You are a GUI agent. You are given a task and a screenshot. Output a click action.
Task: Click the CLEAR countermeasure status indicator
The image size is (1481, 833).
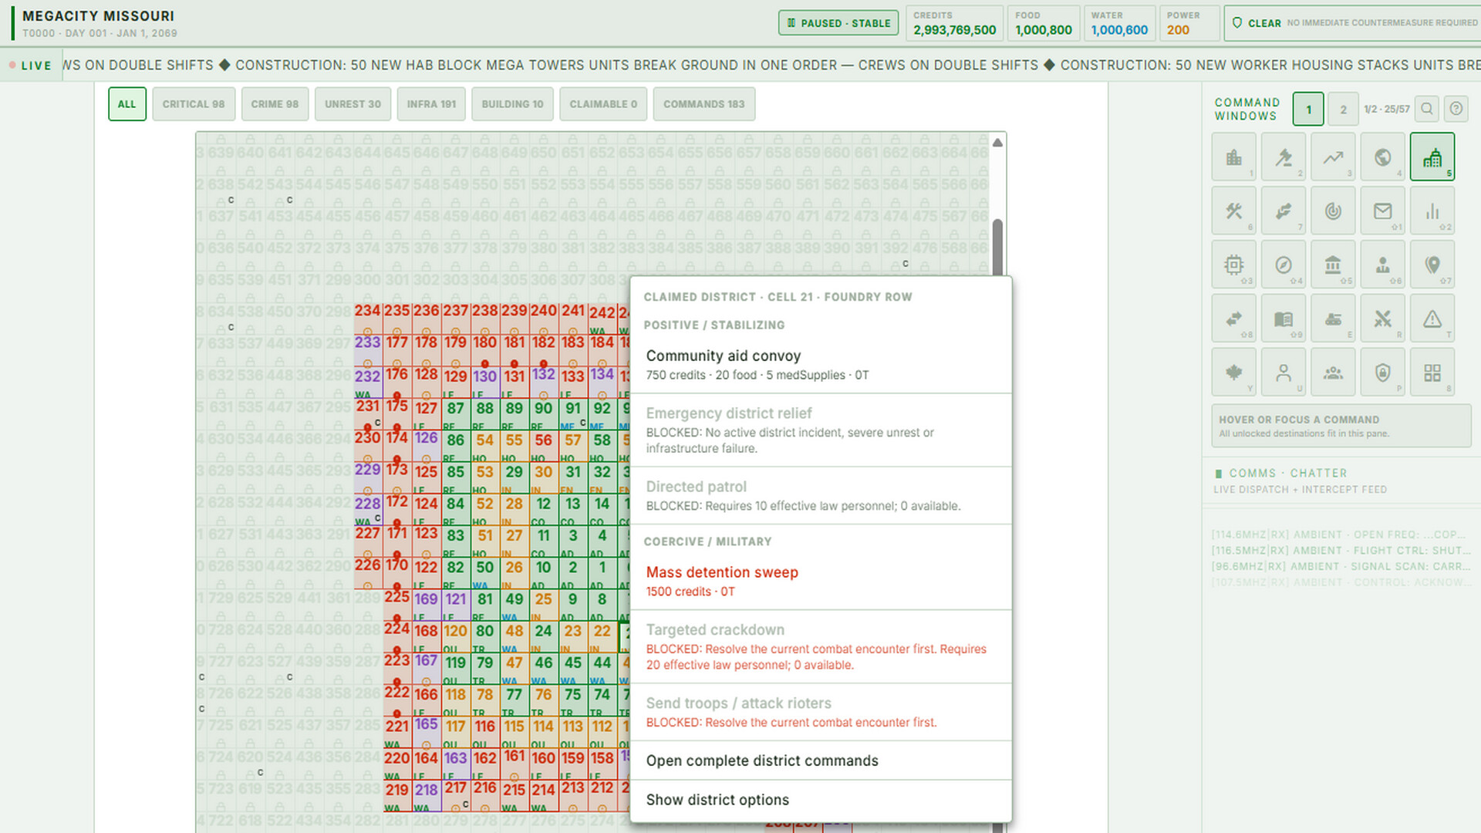[1353, 23]
